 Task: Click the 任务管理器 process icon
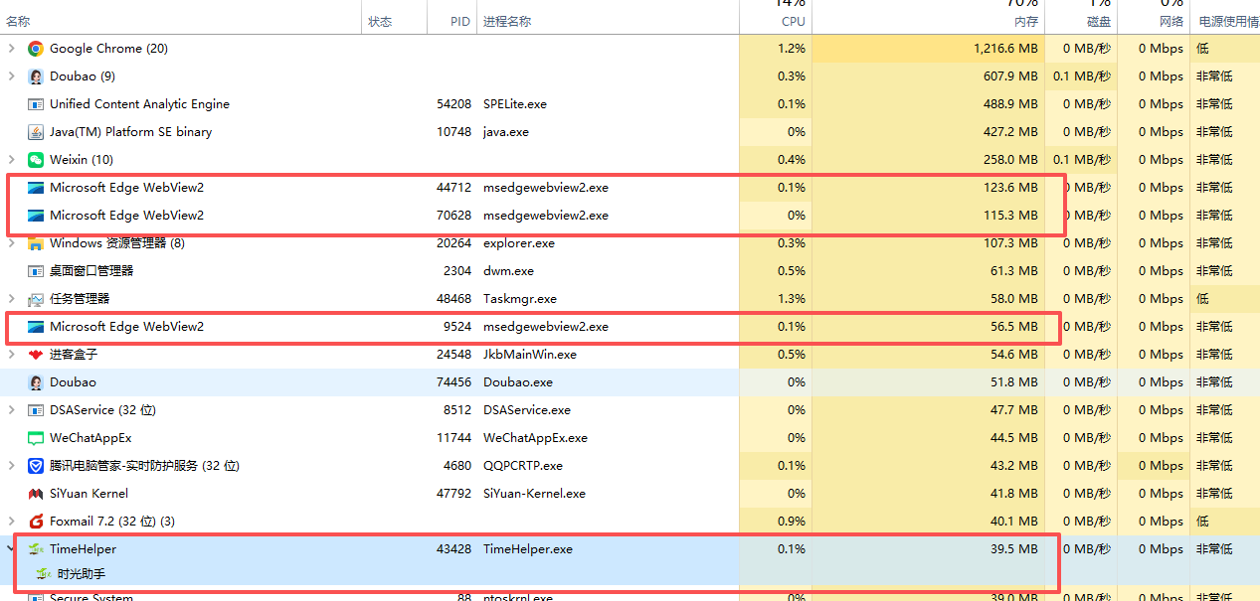(36, 299)
